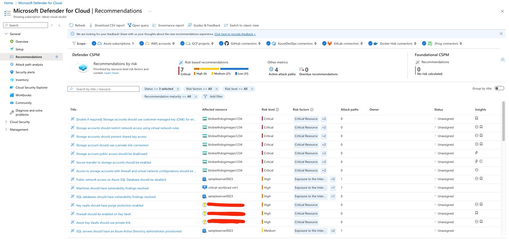Open Secure transfer to storage accounts recommendation

pos(114,163)
